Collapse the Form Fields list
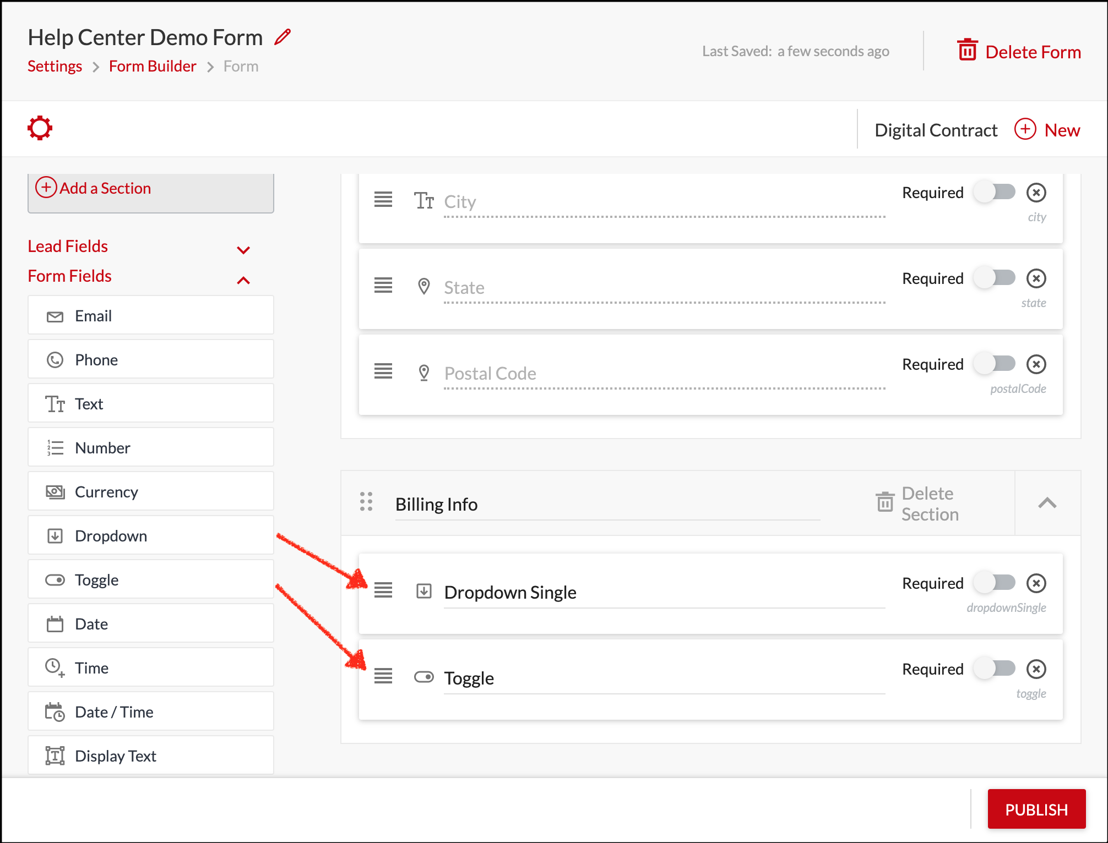Viewport: 1108px width, 843px height. pos(243,281)
